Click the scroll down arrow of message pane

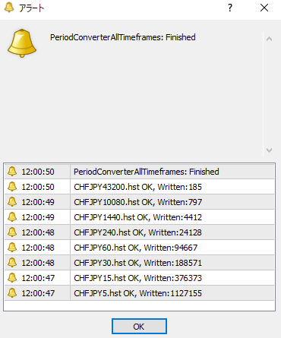point(269,150)
